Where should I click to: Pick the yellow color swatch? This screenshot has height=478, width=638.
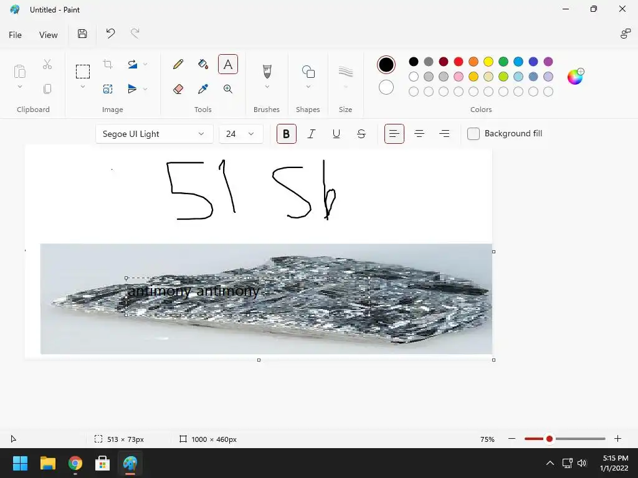488,62
